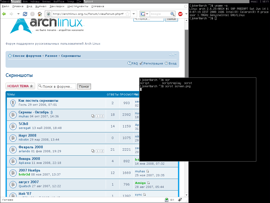Open the Правка menu

click(18, 6)
